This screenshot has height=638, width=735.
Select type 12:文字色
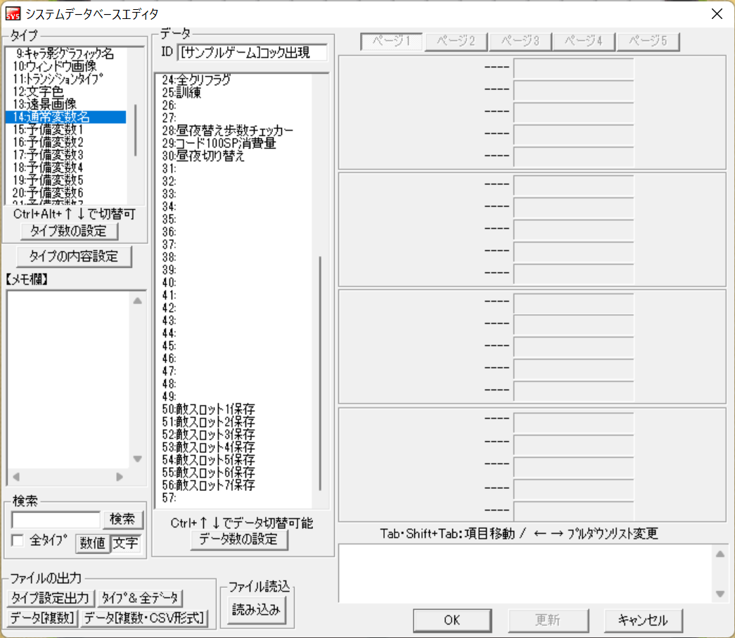(65, 91)
